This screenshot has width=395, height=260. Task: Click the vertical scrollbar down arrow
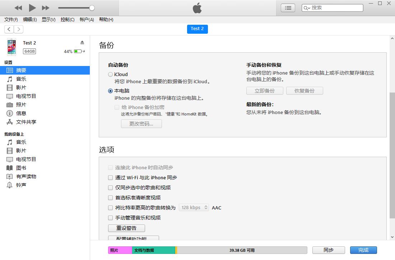pyautogui.click(x=392, y=237)
